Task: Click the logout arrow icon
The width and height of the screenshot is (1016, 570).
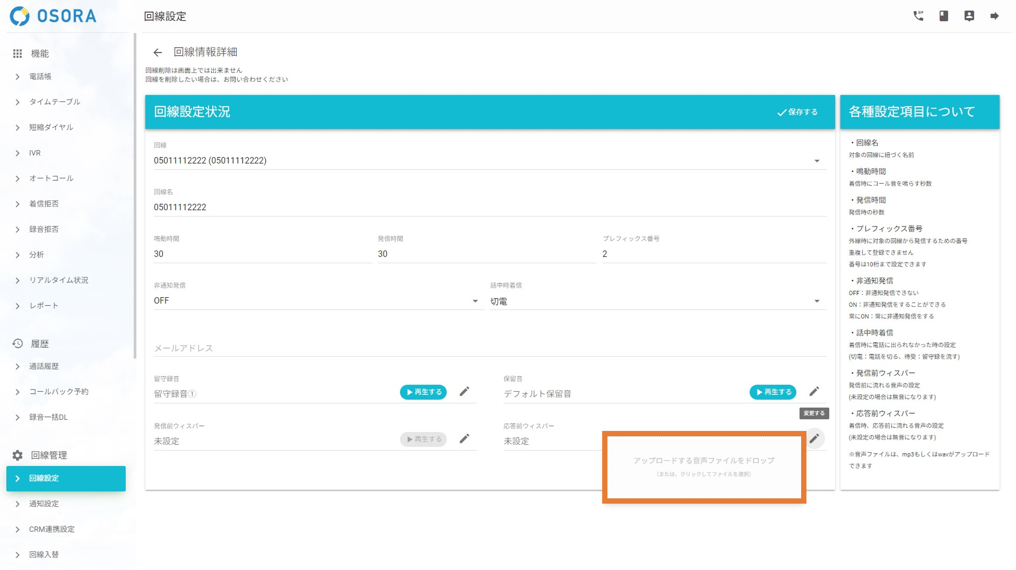Action: tap(994, 16)
